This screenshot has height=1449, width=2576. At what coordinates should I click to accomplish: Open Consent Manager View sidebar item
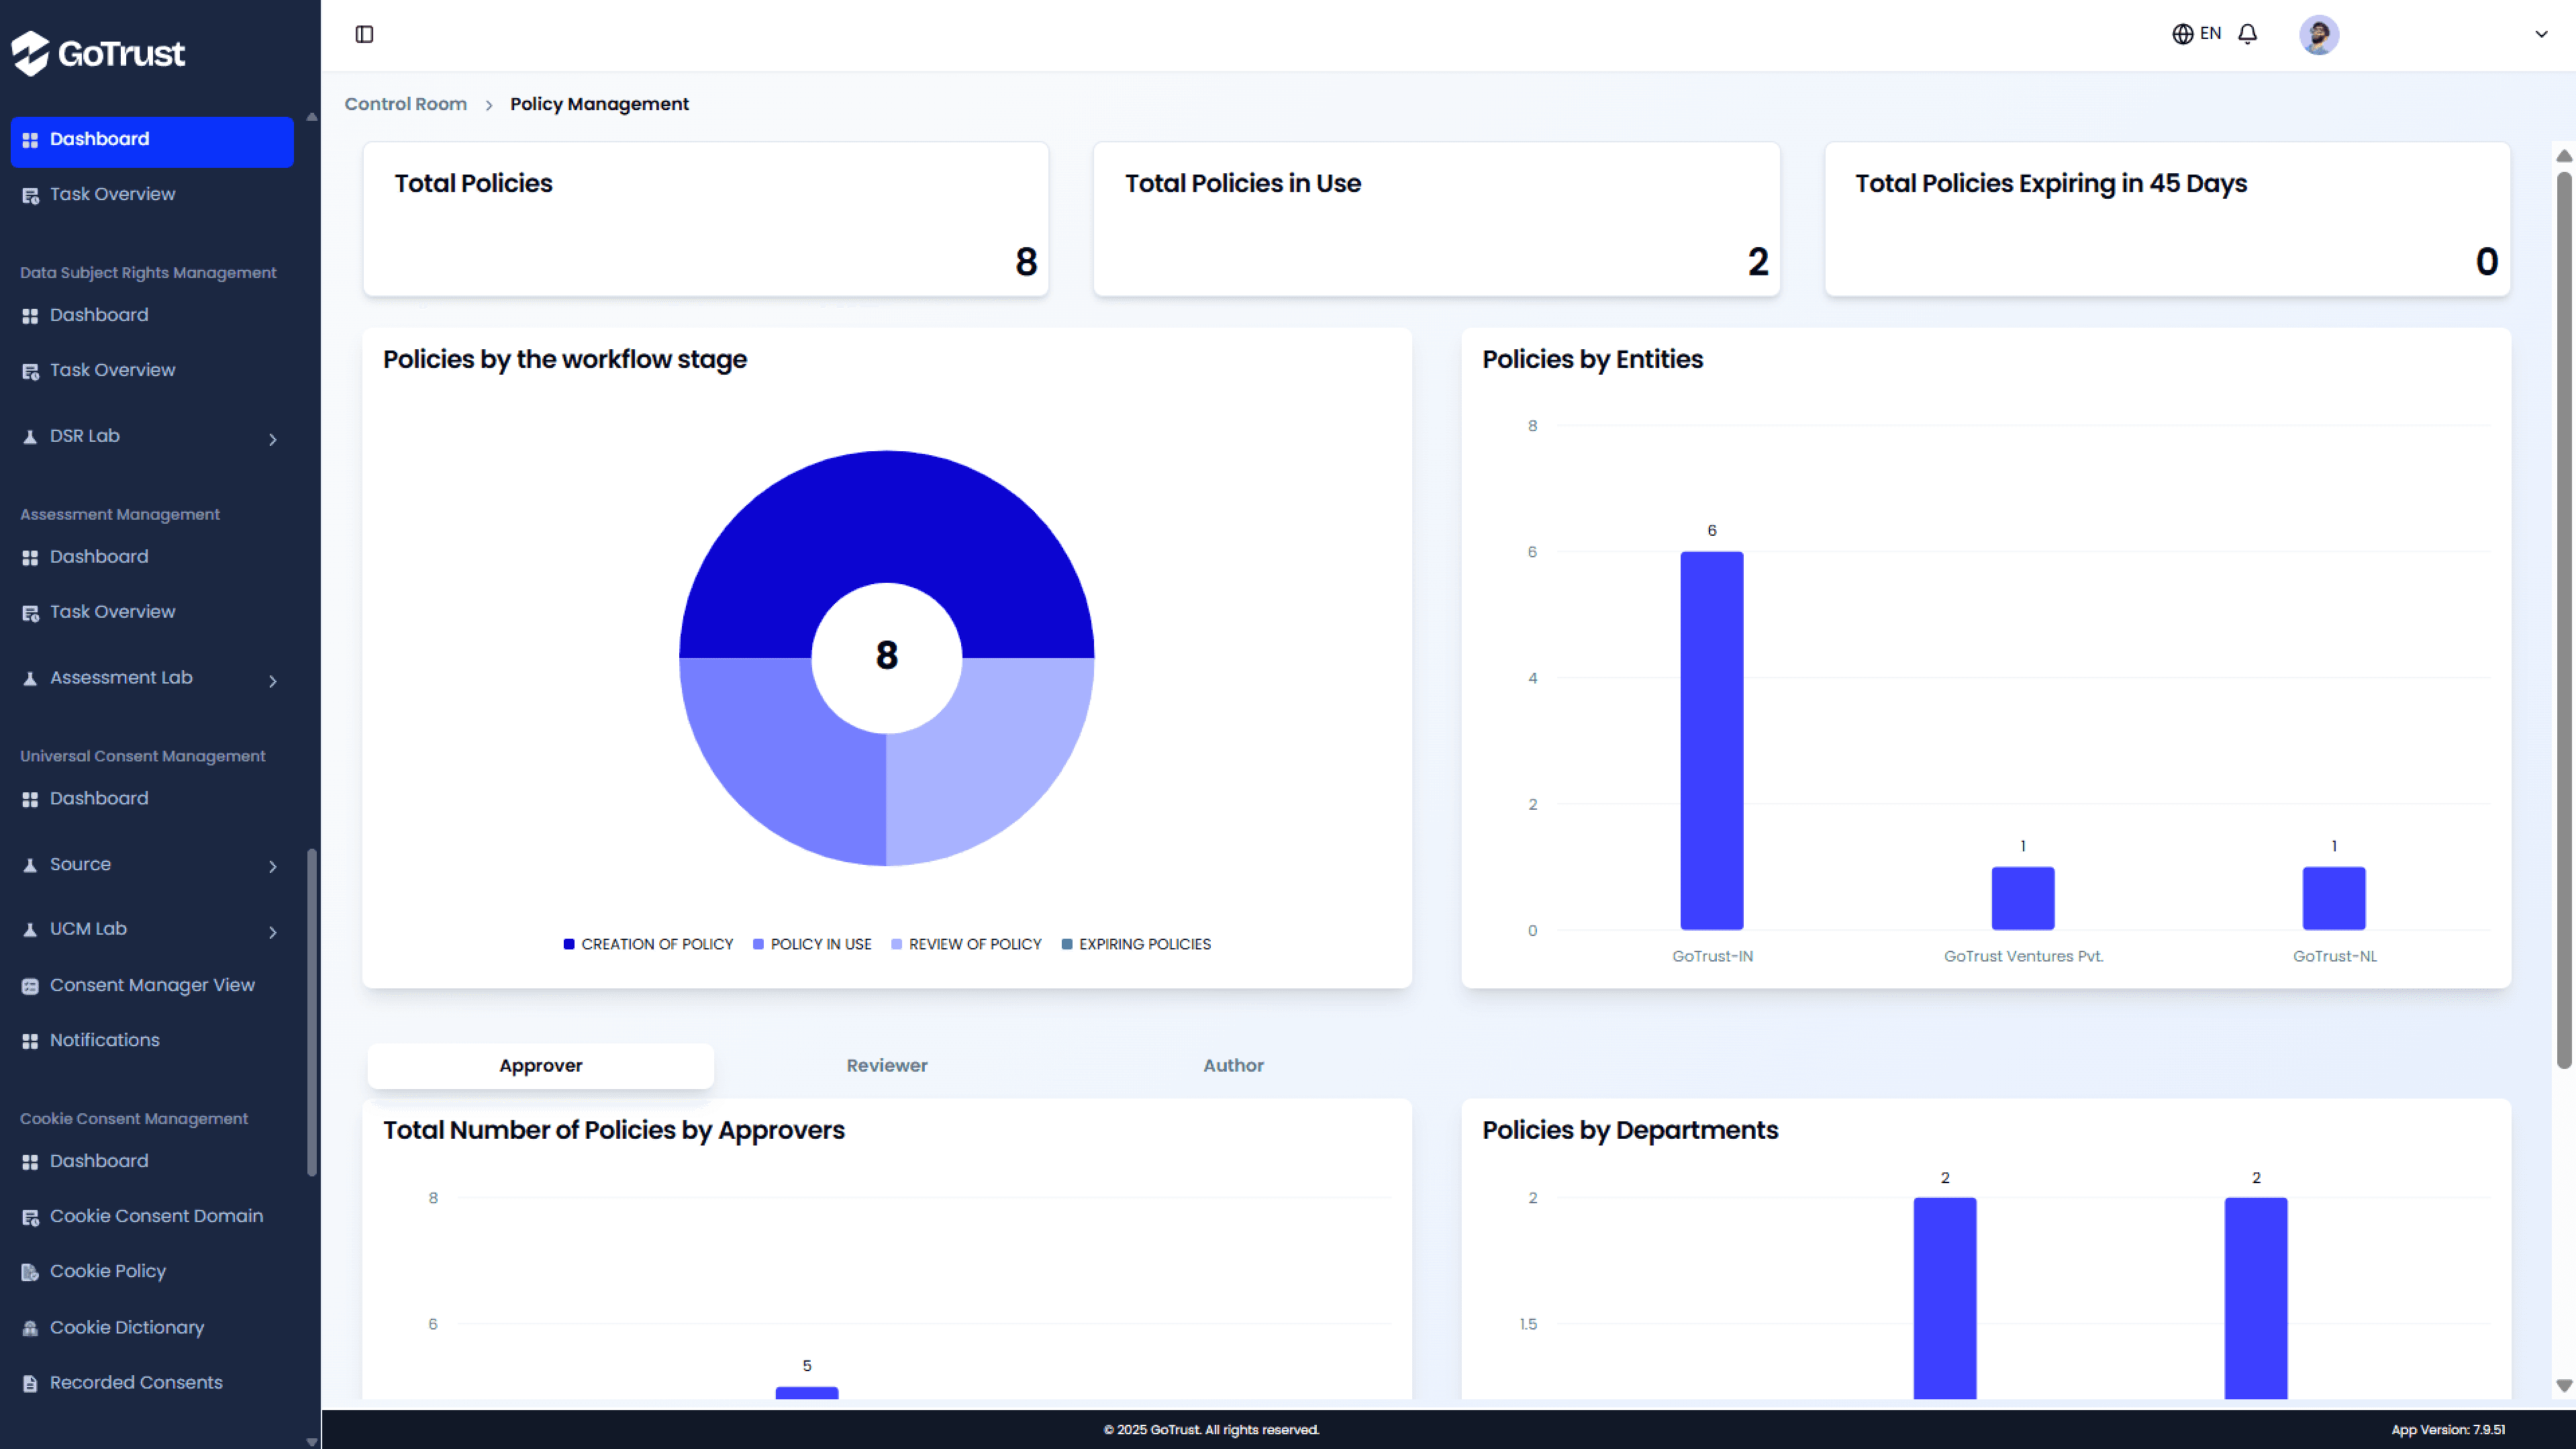(152, 984)
